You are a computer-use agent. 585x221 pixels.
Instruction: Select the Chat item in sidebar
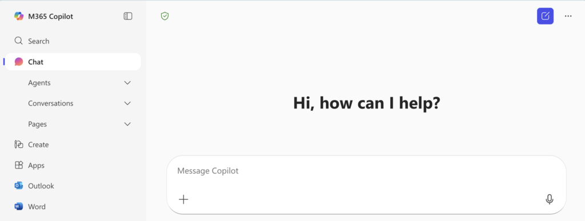[x=73, y=62]
